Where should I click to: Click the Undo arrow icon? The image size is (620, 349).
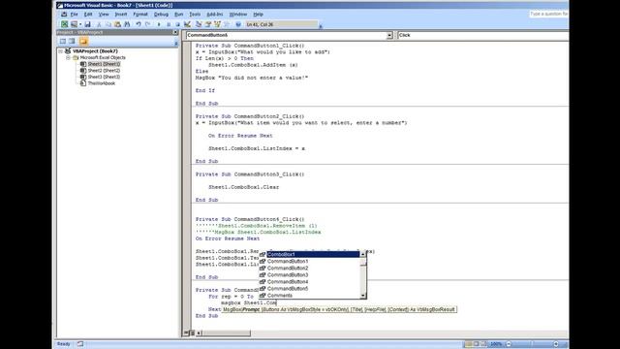[139, 24]
